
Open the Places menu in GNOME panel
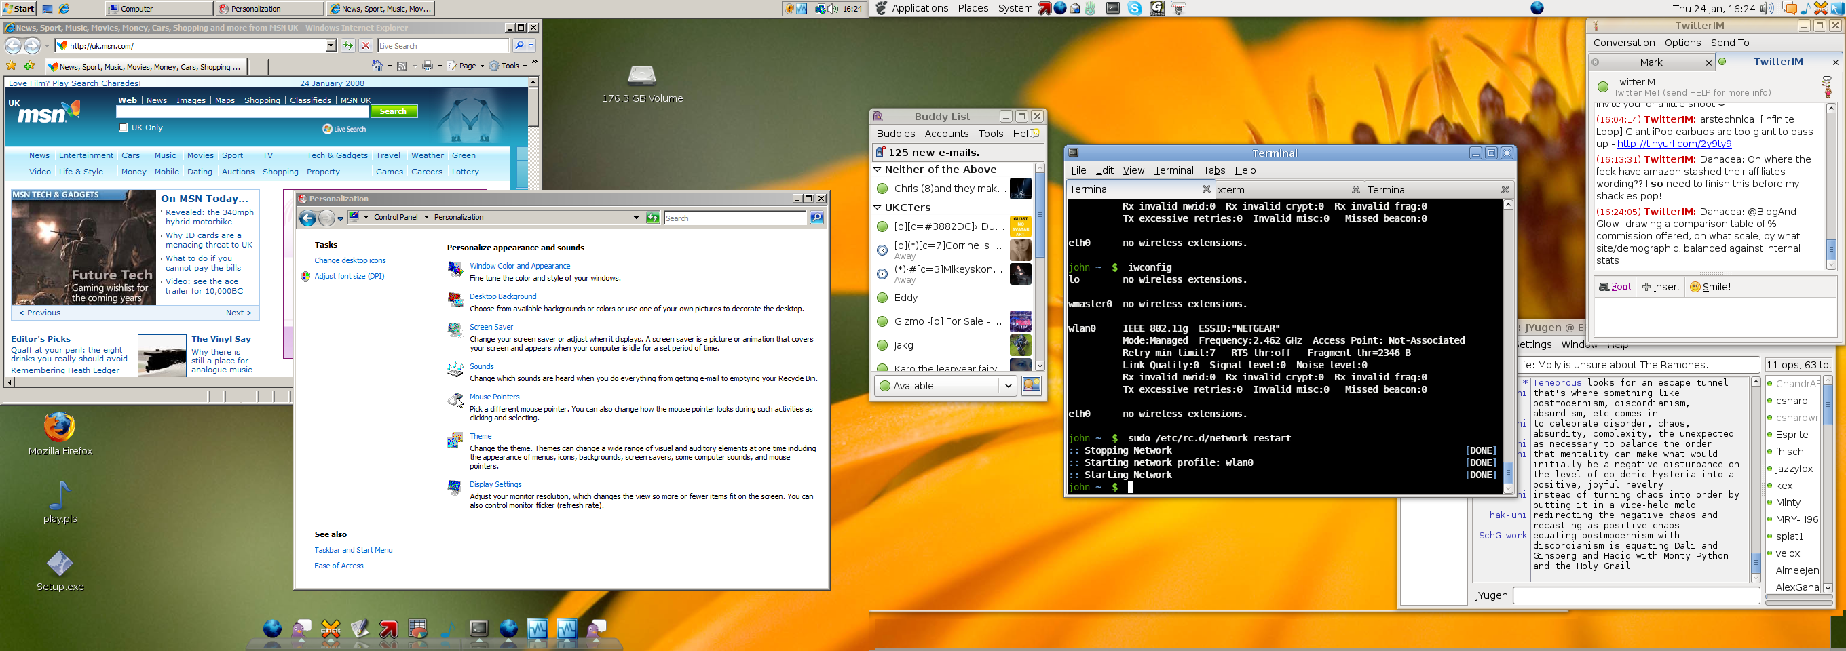point(973,9)
